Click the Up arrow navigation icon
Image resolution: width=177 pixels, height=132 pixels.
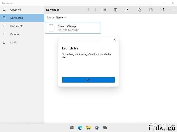pos(89,10)
